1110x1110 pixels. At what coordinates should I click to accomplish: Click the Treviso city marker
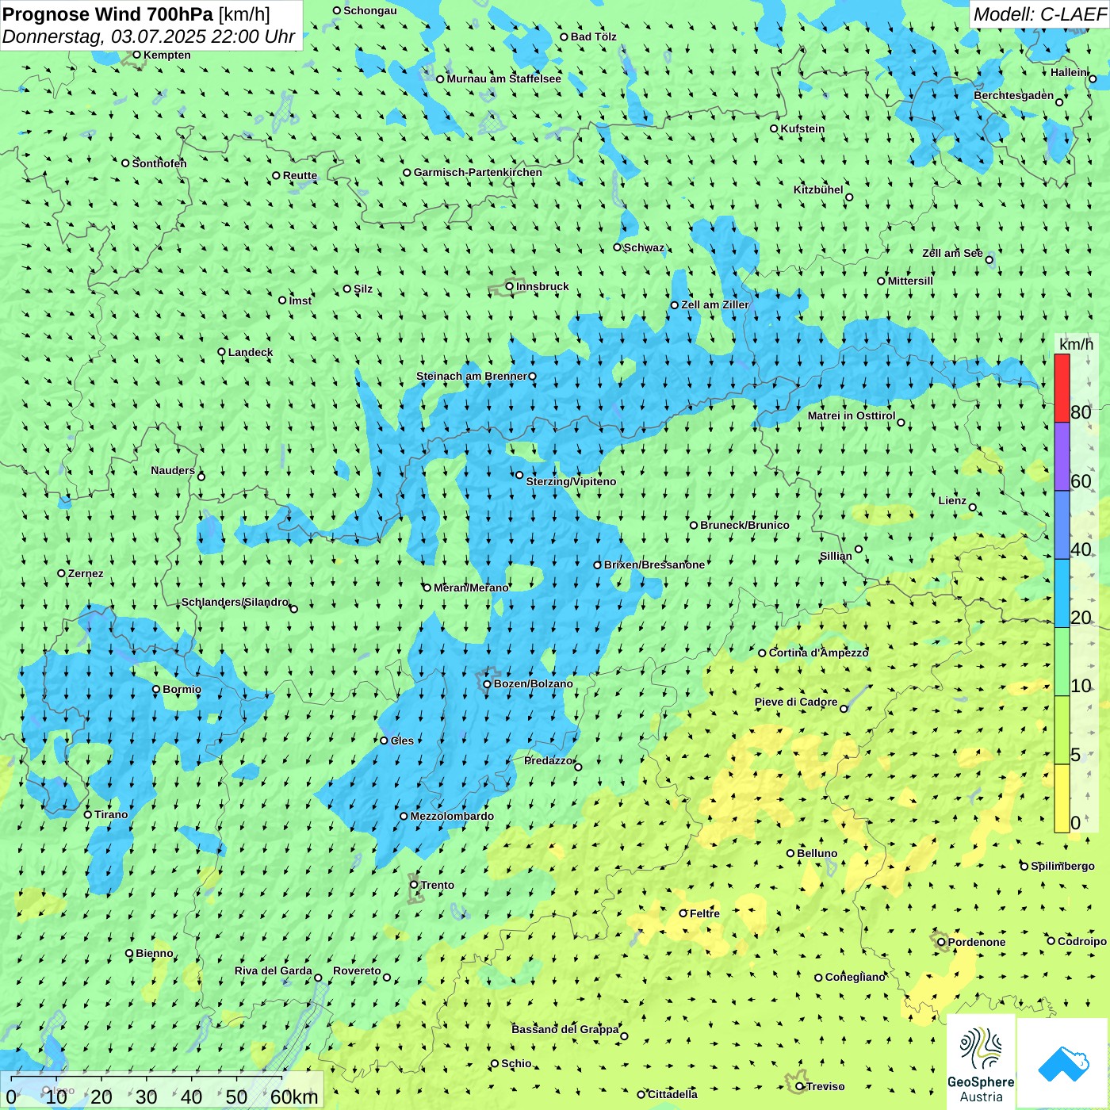pos(799,1086)
